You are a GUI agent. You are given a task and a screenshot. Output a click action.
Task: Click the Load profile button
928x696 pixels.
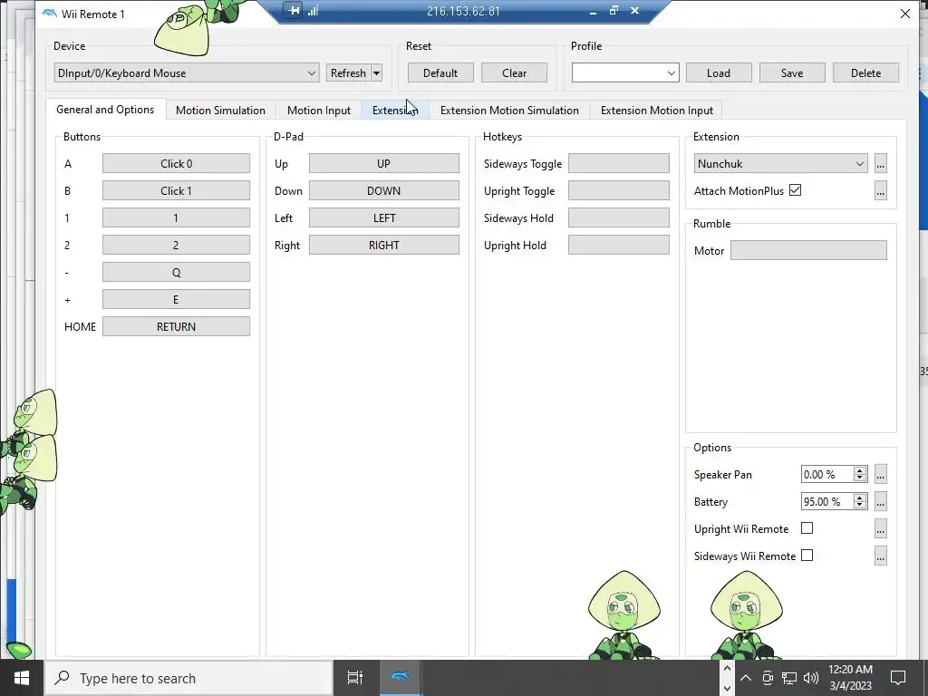click(719, 73)
